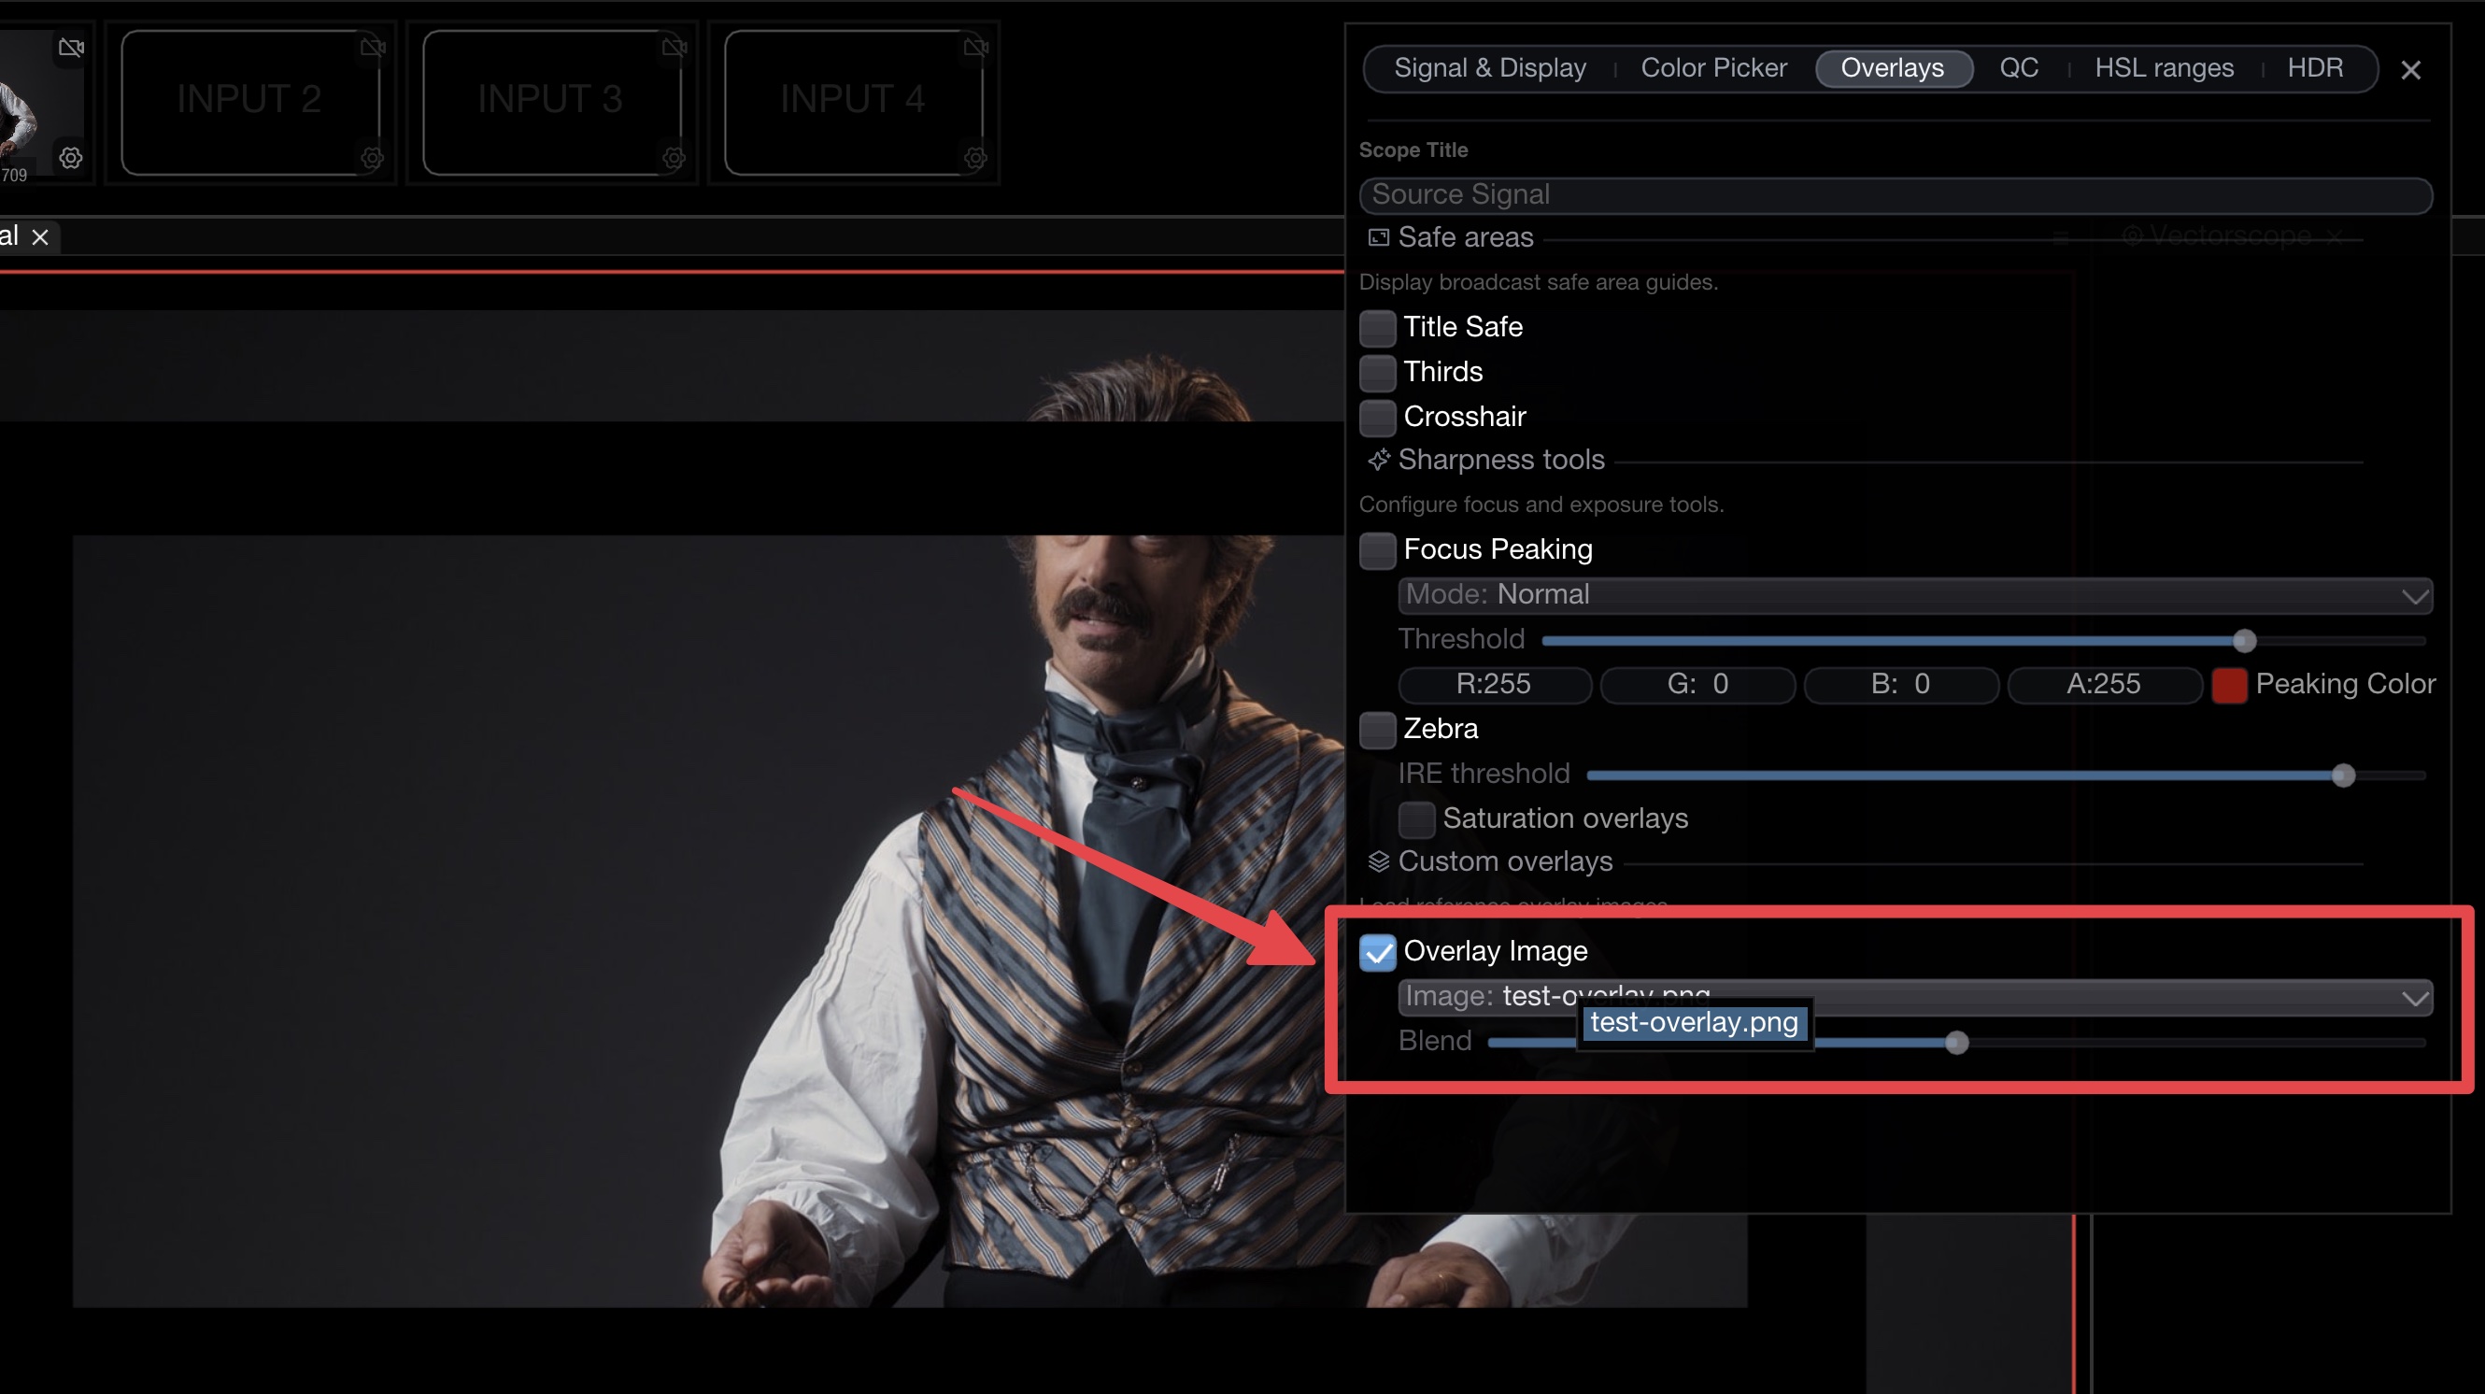Open the Mode: Normal dropdown
Image resolution: width=2485 pixels, height=1394 pixels.
1914,595
